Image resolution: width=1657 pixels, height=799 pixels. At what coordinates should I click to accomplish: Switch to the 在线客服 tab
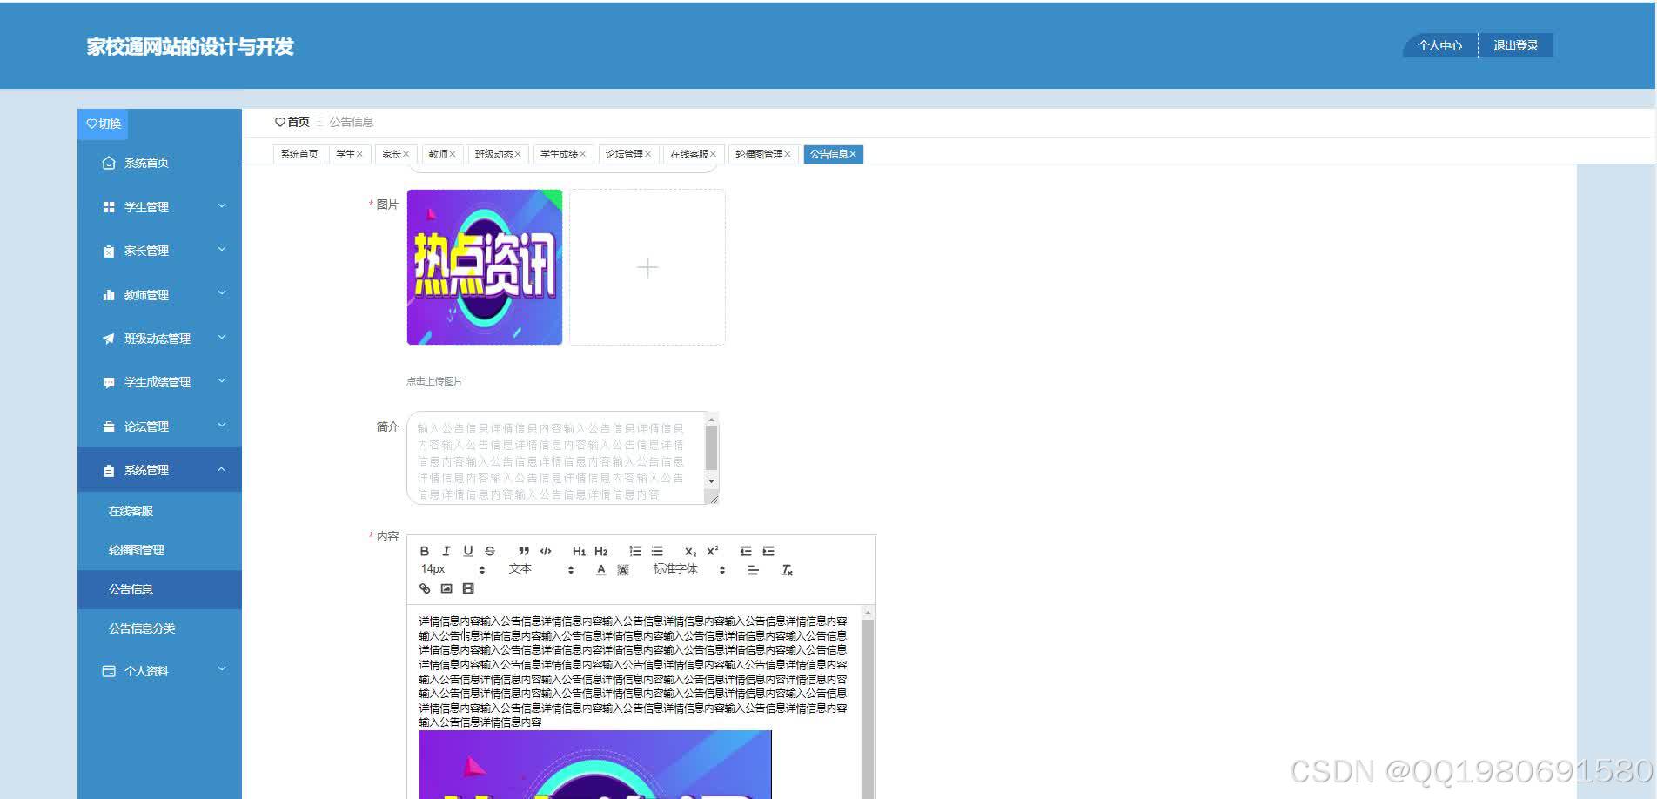688,153
